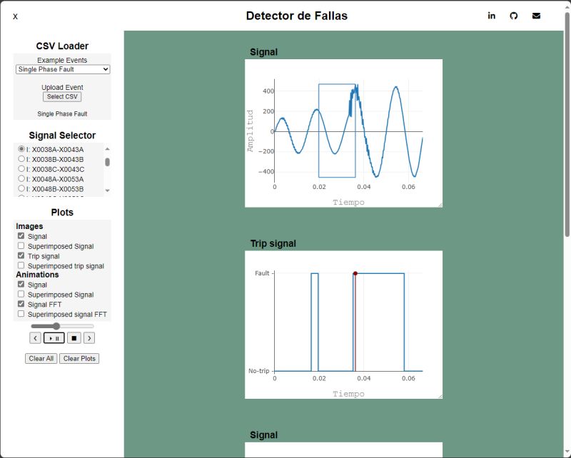Enable Superimposed signal FFT checkbox
The height and width of the screenshot is (458, 571).
[x=21, y=314]
